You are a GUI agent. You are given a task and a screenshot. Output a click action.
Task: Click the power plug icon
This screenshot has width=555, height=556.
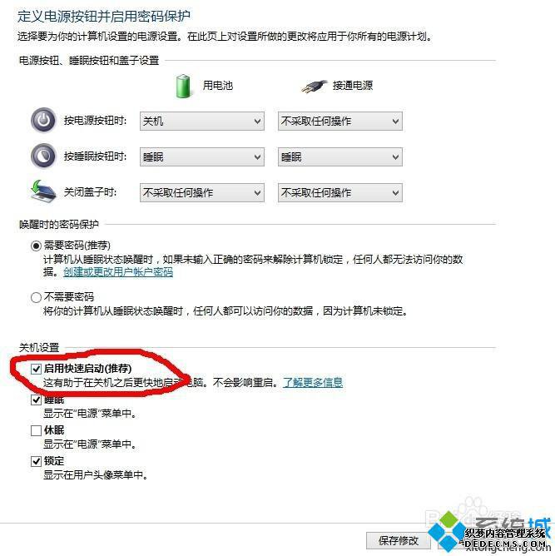point(315,87)
